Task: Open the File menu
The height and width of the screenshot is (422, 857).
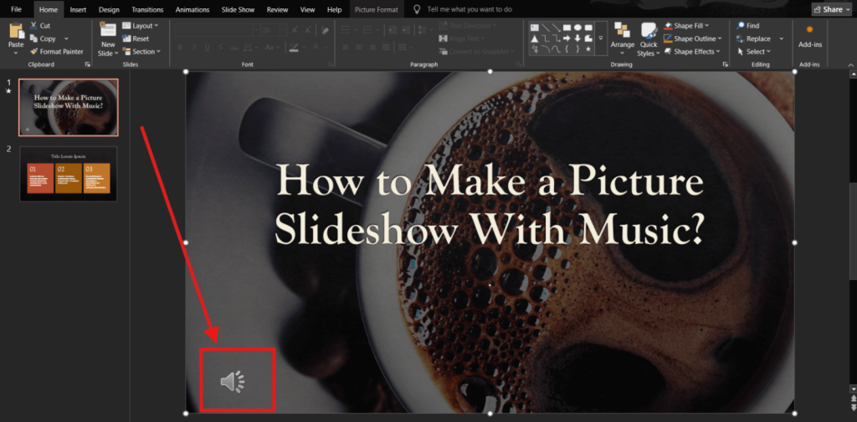Action: point(17,9)
